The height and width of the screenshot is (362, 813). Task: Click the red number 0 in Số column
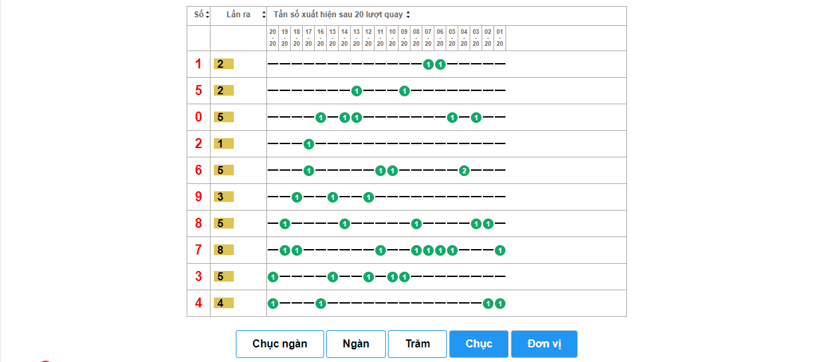pos(198,118)
